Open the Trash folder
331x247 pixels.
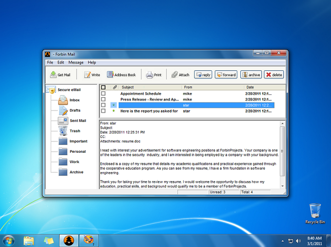pyautogui.click(x=70, y=131)
